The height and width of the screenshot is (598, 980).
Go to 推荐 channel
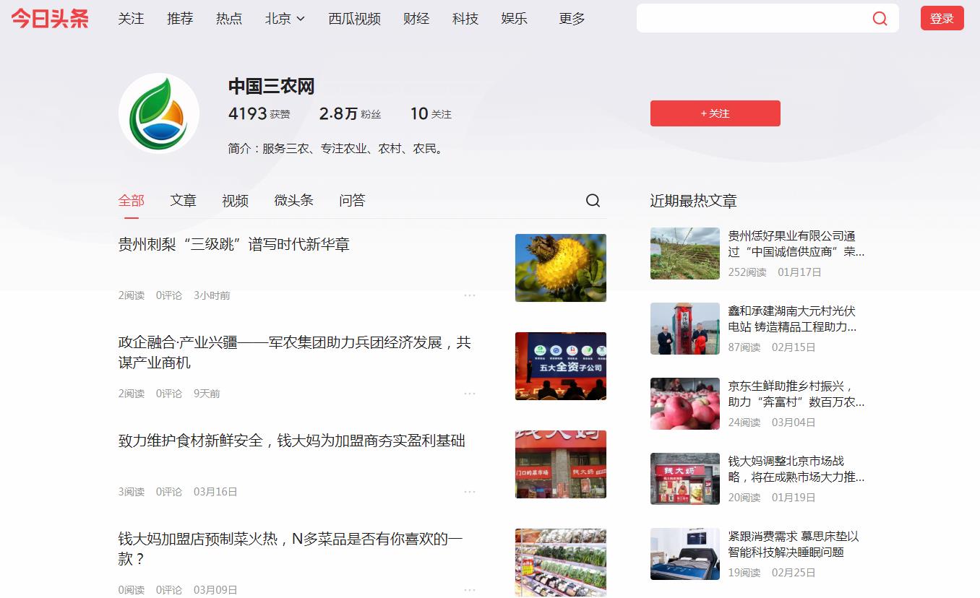click(180, 19)
